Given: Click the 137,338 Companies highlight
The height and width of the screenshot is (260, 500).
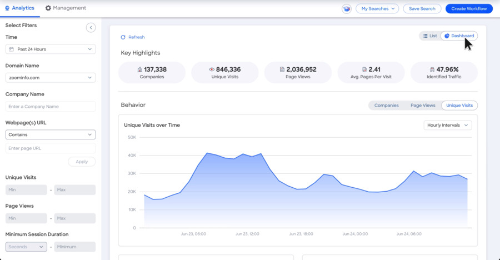Looking at the screenshot, I should (152, 72).
